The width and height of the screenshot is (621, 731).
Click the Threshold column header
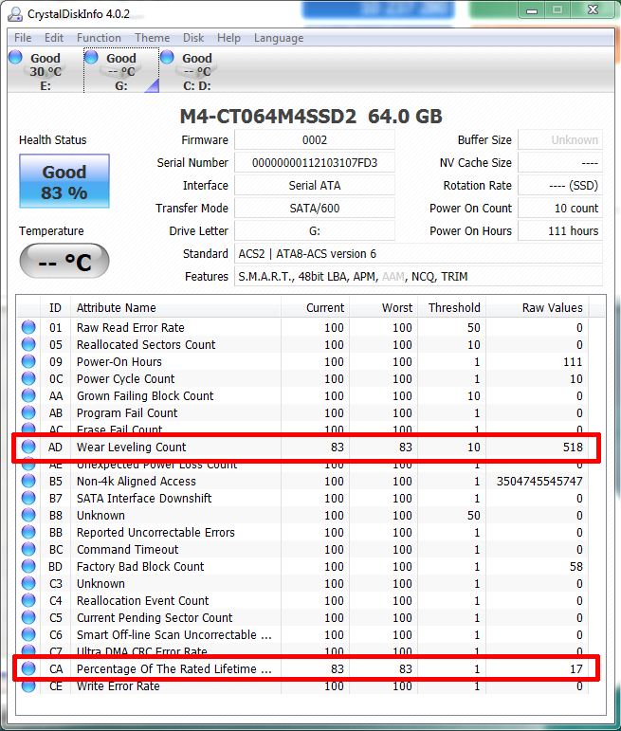[x=451, y=308]
